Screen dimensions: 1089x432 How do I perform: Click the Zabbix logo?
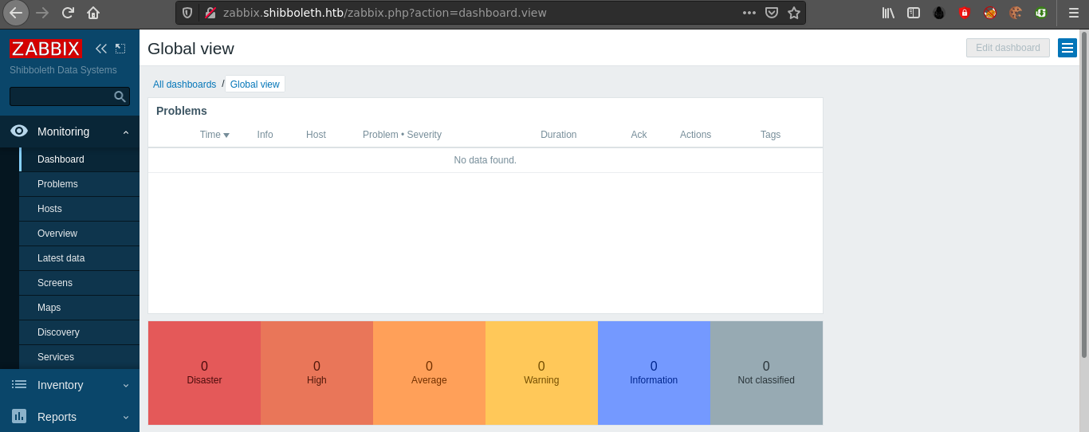45,49
